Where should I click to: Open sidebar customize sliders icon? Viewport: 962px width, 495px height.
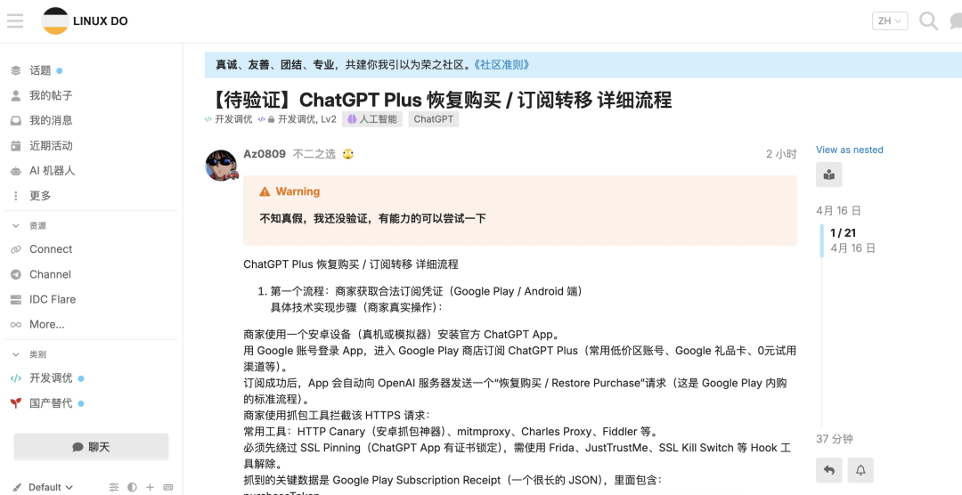[114, 487]
